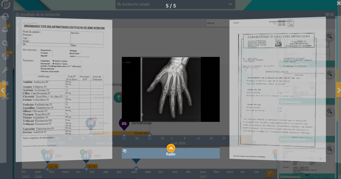Image resolution: width=341 pixels, height=179 pixels.
Task: Zoom into Résultat analyses thumbnail with the magnifier
Action: click(330, 36)
